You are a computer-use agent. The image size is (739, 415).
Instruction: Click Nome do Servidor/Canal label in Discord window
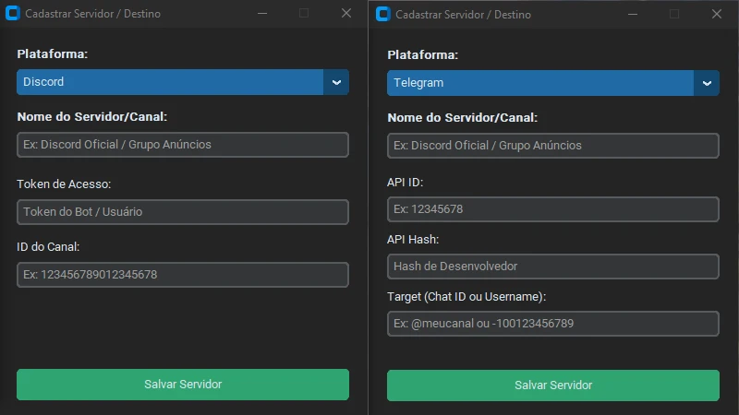(x=91, y=117)
